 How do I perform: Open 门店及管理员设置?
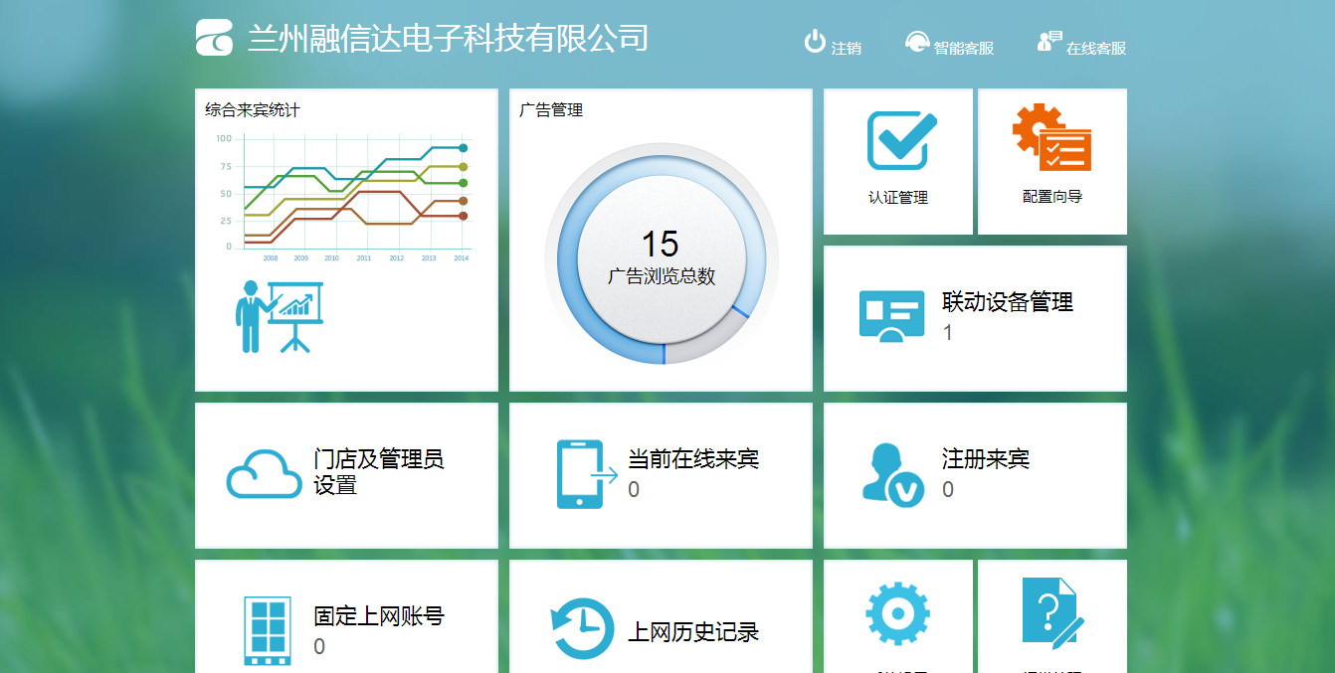(379, 472)
